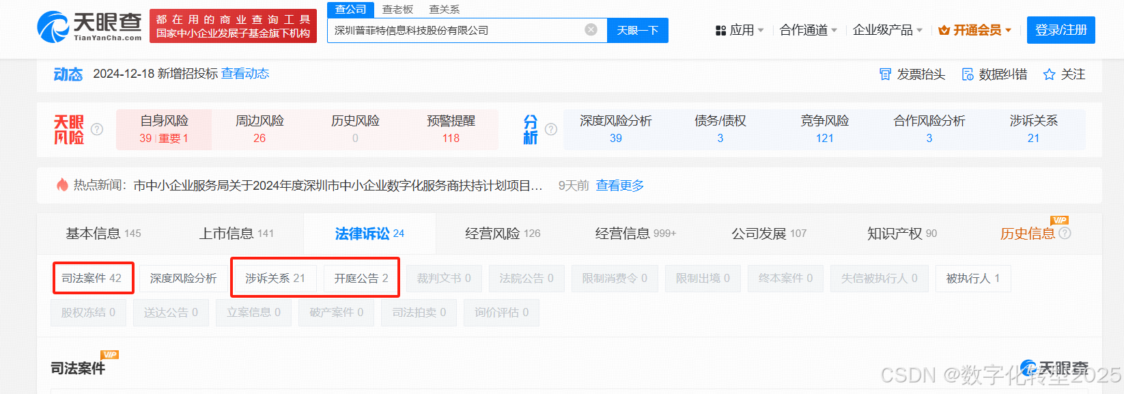
Task: Click the 终本案件 0 sub-tab
Action: [x=785, y=278]
